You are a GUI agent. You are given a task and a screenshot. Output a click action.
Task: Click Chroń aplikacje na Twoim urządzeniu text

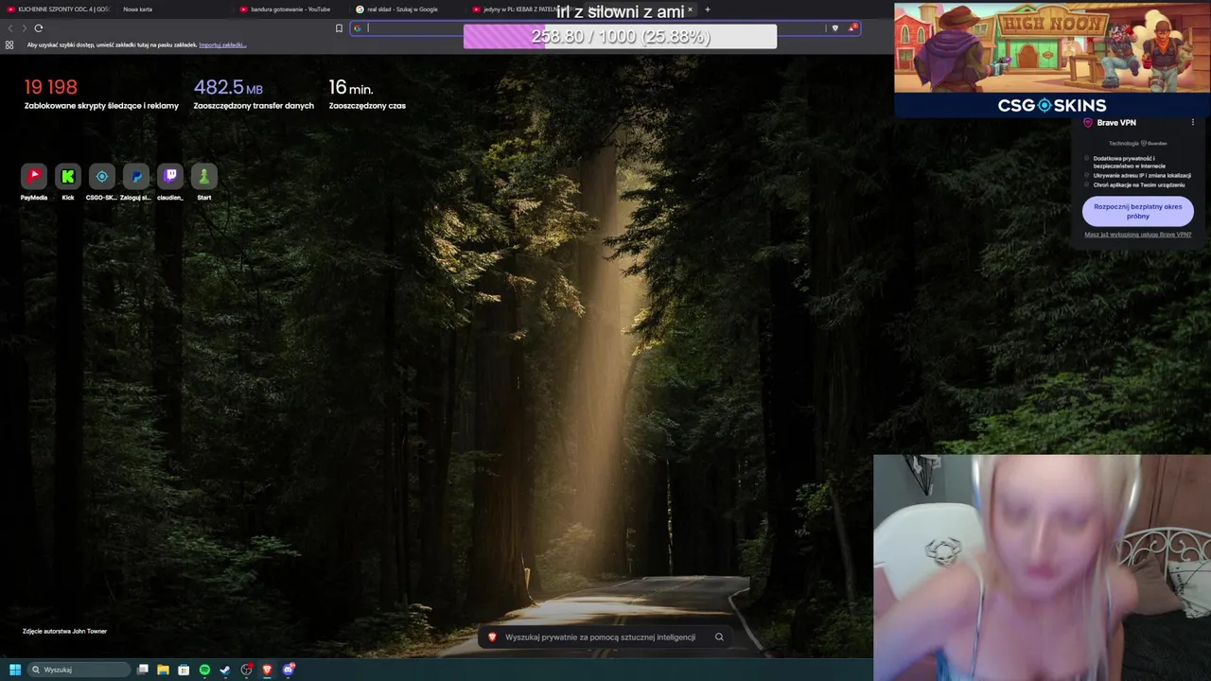pos(1139,185)
